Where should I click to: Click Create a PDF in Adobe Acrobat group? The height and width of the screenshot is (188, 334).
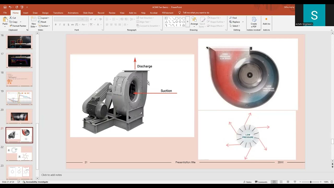point(254,22)
